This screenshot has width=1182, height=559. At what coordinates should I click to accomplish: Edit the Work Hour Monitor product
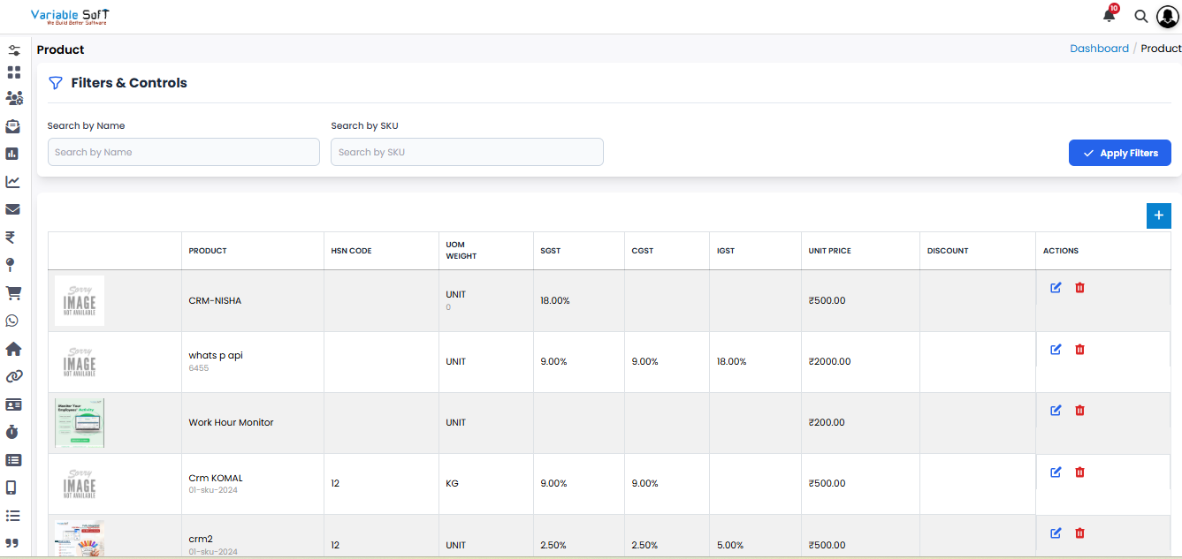tap(1056, 411)
